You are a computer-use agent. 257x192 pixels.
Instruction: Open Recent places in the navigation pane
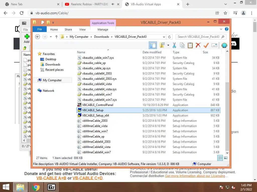[x=54, y=70]
